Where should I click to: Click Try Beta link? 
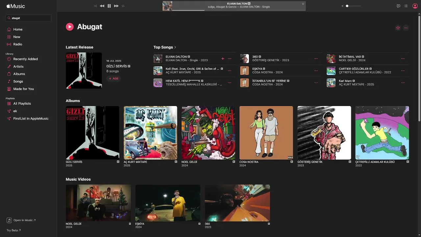click(x=14, y=230)
